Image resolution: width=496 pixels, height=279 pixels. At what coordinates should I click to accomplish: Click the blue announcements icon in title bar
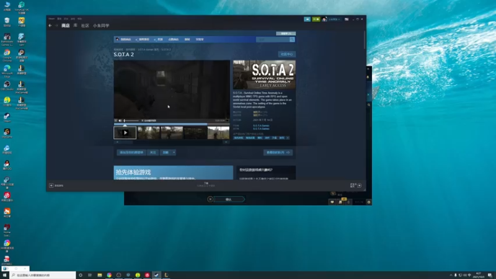(x=307, y=19)
